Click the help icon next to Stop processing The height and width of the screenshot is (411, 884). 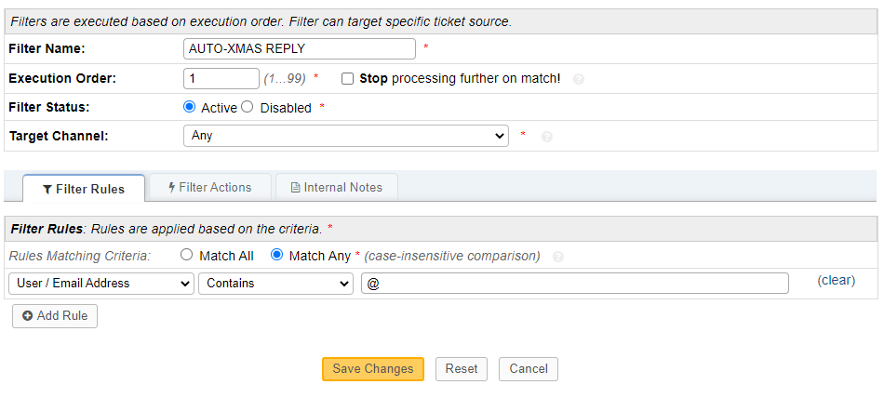pos(579,79)
